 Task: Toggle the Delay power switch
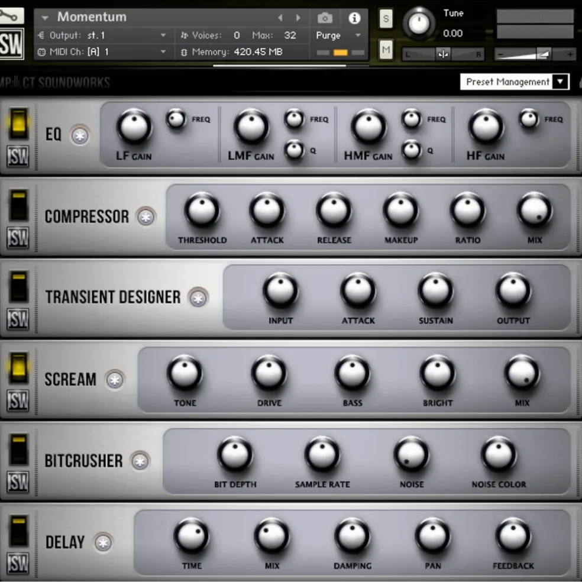pos(18,530)
